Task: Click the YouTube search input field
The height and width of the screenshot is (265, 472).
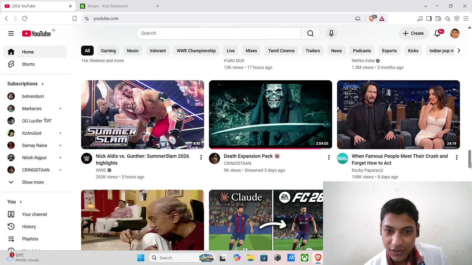Action: [218, 33]
